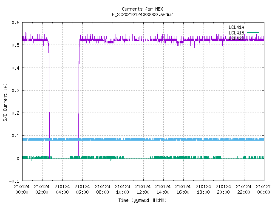Click the x-axis tick 210124 06:00
This screenshot has height=204, width=272.
coord(82,190)
